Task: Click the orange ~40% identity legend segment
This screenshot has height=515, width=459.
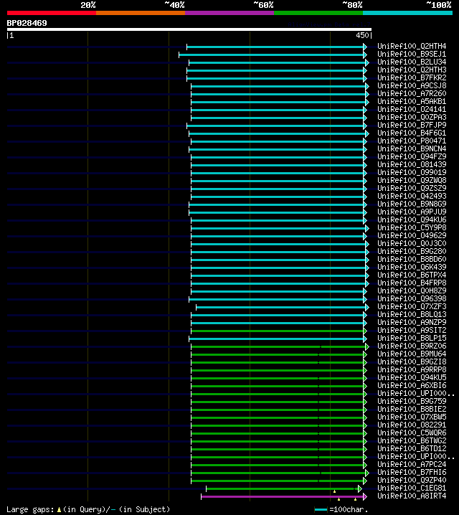Action: click(x=141, y=13)
